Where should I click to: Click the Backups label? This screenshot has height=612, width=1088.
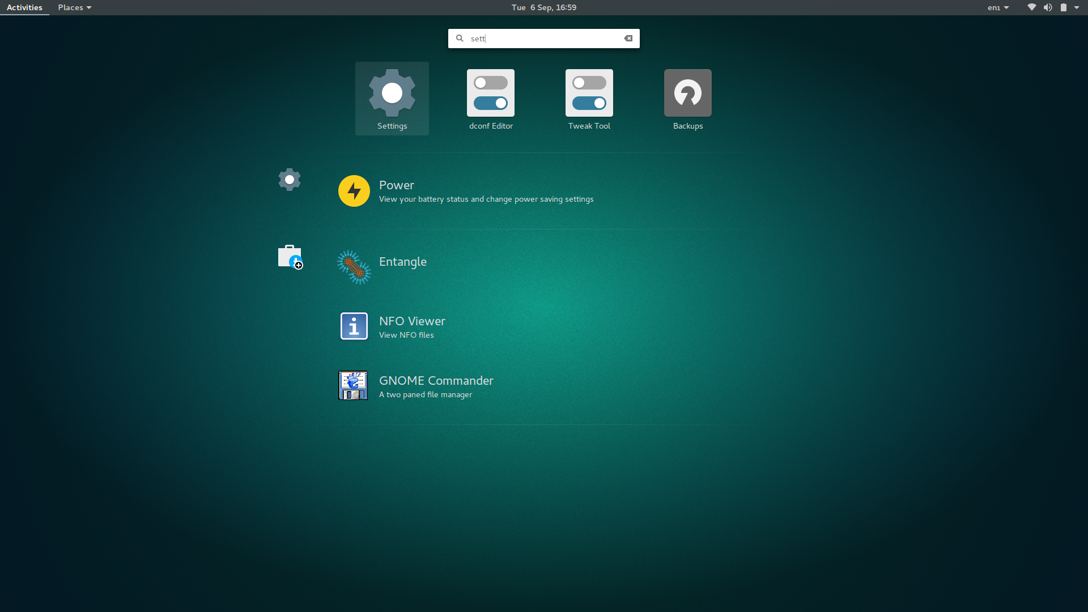tap(688, 126)
